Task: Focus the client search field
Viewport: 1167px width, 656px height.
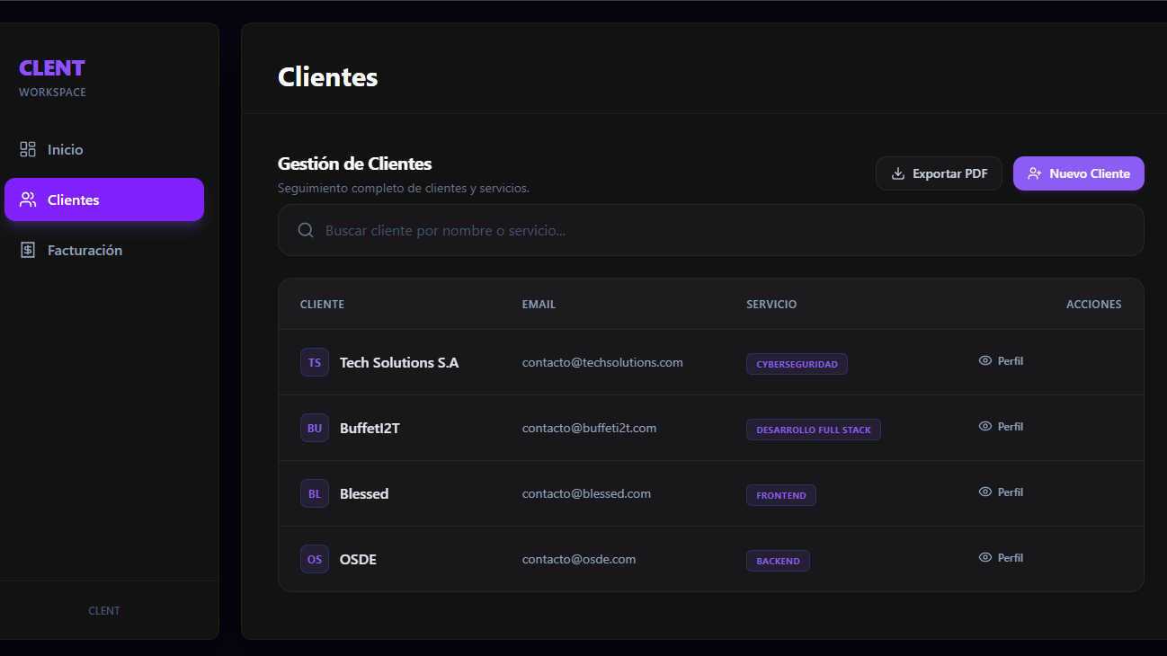Action: 710,231
